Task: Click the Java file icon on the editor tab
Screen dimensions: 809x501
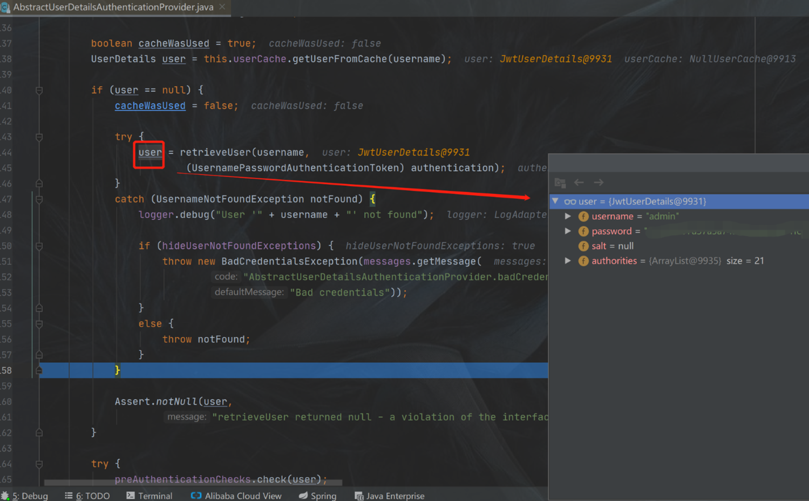Action: coord(5,8)
